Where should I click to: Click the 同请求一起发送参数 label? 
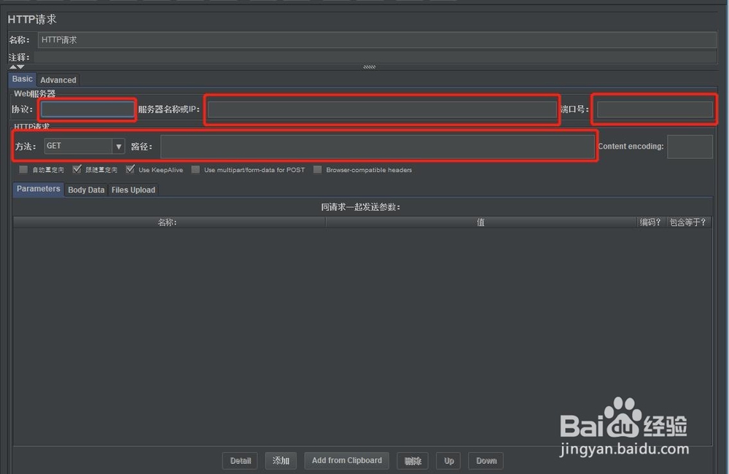click(361, 207)
